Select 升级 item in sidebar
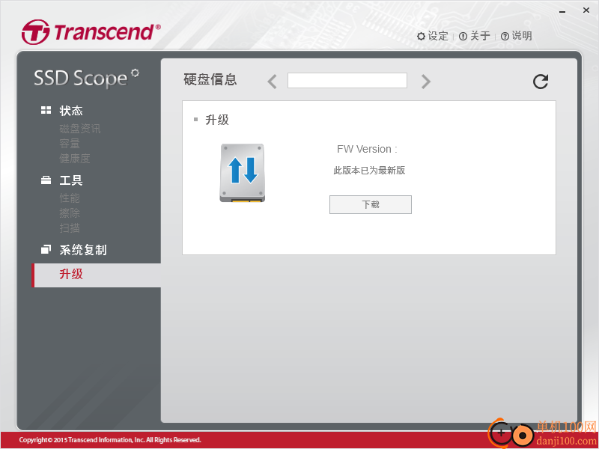The height and width of the screenshot is (449, 599). (97, 275)
